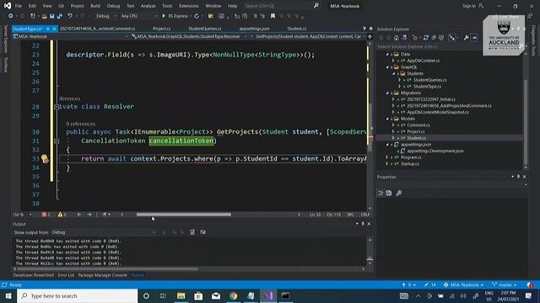Collapse the Data folder in Solution Explorer
Screen dimensions: 540x303
pos(387,54)
